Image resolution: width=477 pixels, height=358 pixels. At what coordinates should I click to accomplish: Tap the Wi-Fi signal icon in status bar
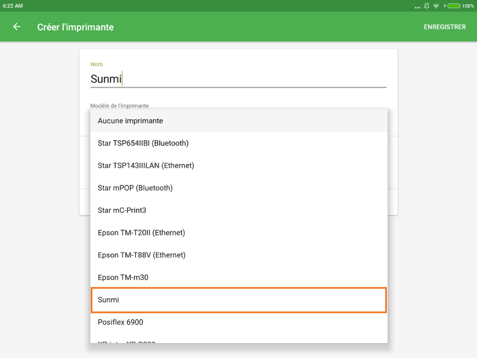(436, 6)
